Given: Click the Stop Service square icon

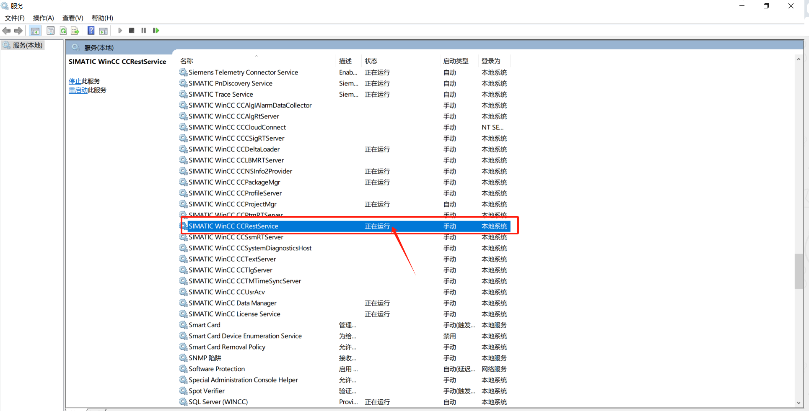Looking at the screenshot, I should (x=132, y=31).
